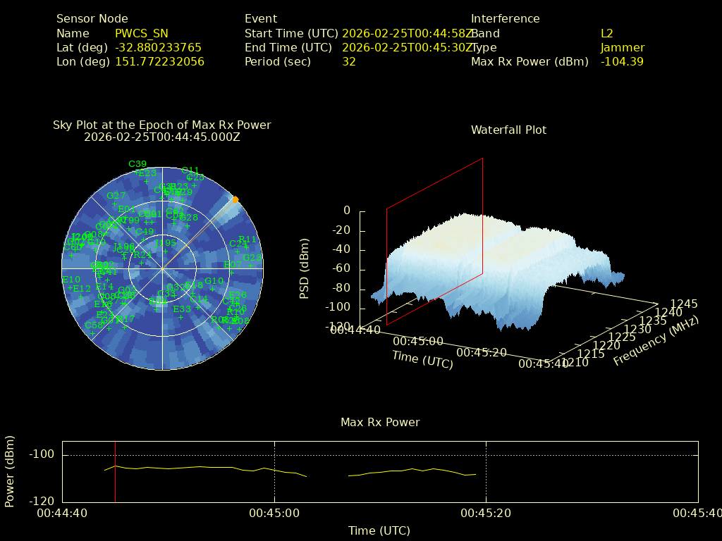Click the gray max-power epoch line
Image resolution: width=722 pixels, height=541 pixels.
(x=116, y=471)
